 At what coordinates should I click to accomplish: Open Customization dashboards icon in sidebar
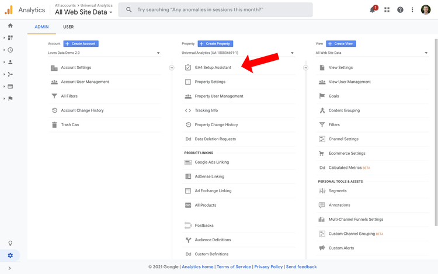point(11,38)
